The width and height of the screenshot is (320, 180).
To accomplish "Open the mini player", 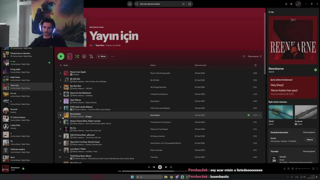I will (x=312, y=169).
